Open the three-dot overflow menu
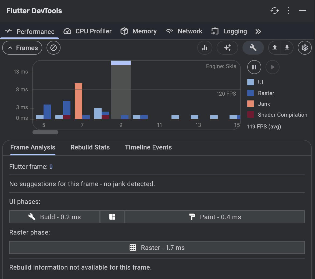 (x=289, y=11)
